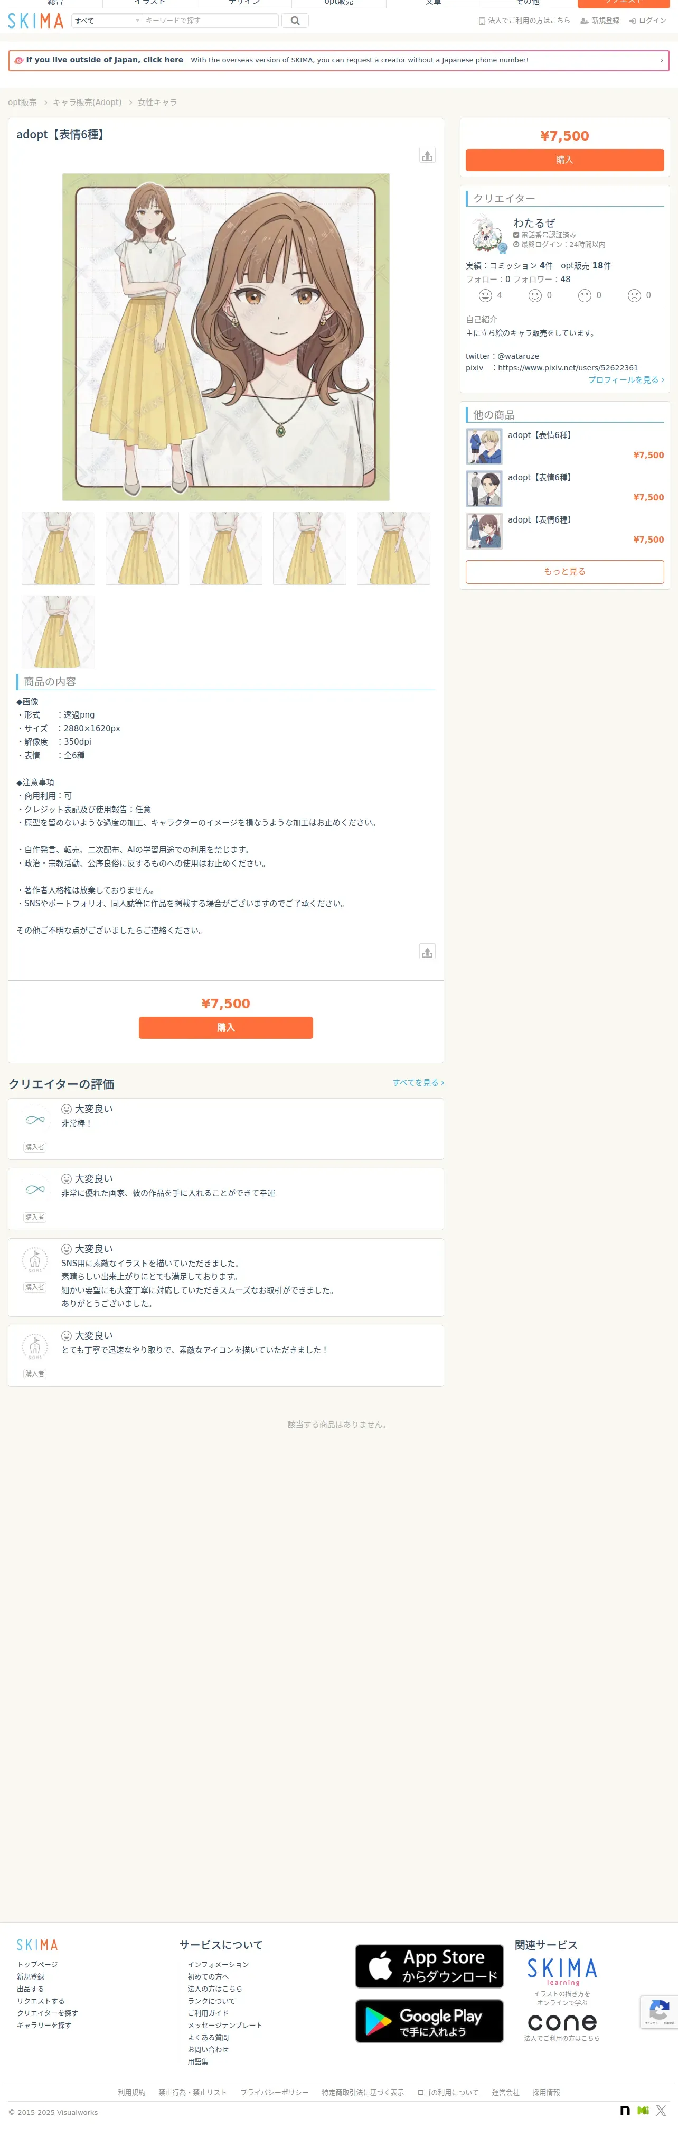Open footer ご利用ガイド link
This screenshot has width=678, height=2155.
[x=208, y=2013]
